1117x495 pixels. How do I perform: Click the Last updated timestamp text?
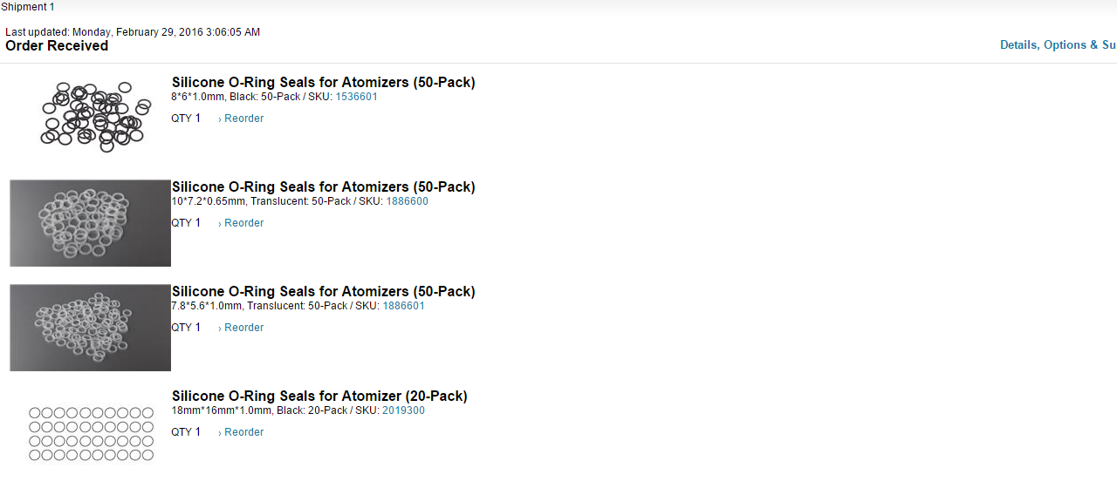[x=133, y=32]
